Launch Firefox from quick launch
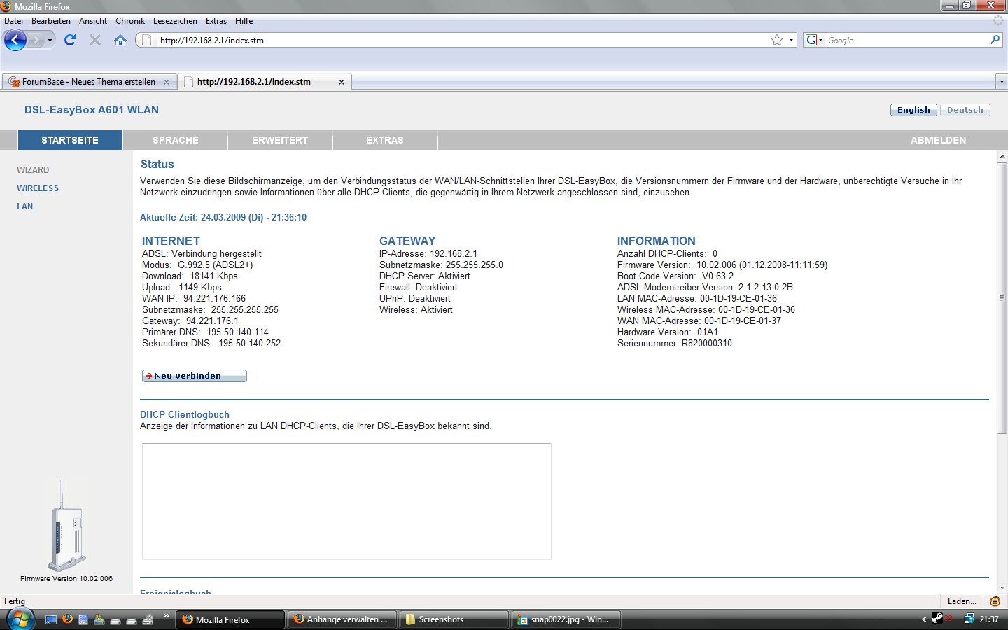The width and height of the screenshot is (1008, 630). [67, 619]
